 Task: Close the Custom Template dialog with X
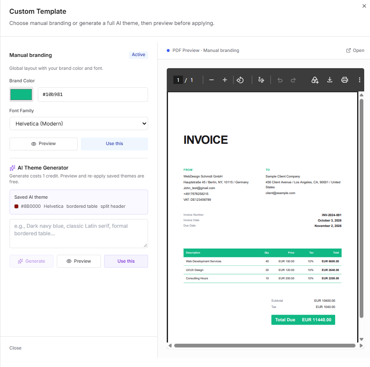[364, 6]
